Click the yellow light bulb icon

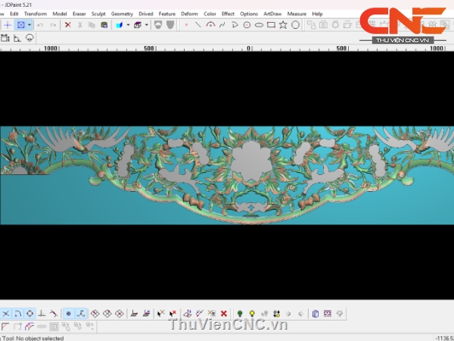tap(252, 313)
